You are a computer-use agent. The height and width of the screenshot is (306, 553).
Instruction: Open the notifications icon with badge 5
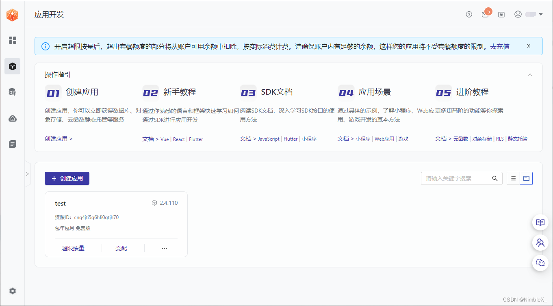point(485,14)
